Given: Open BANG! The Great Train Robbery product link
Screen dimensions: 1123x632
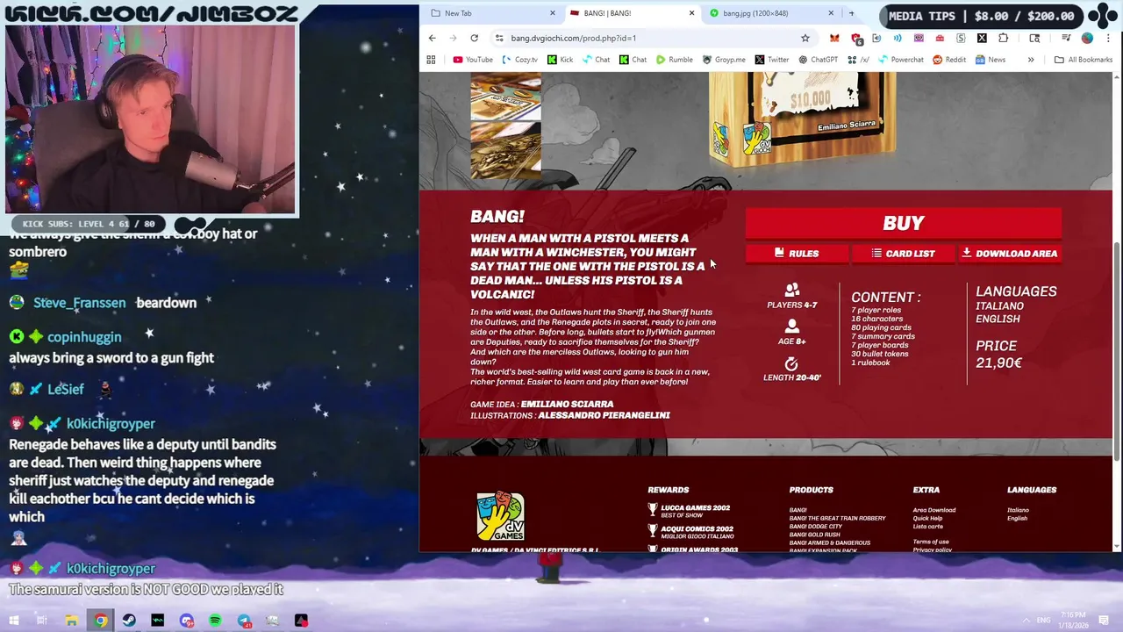Looking at the screenshot, I should tap(837, 518).
